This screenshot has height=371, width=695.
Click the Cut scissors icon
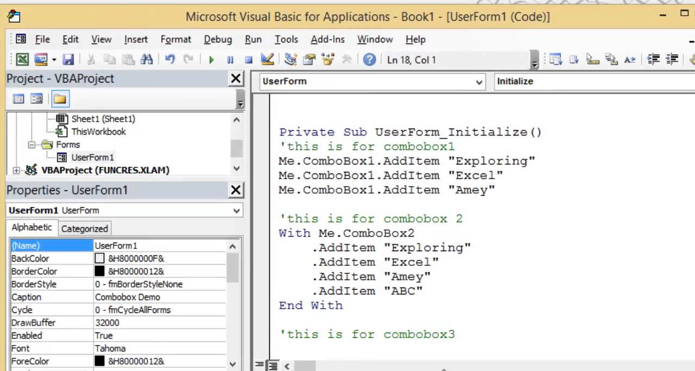click(x=91, y=60)
